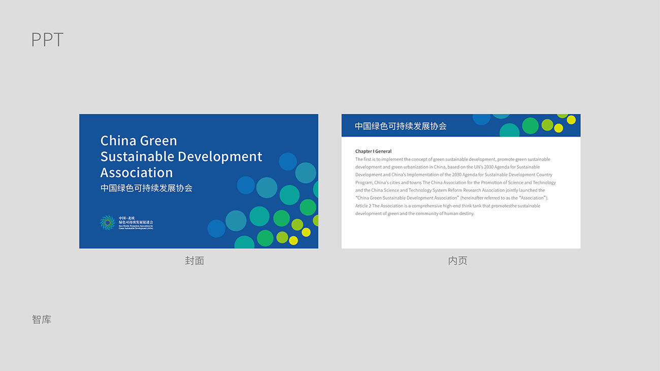Click the blue circle in inner page header

481,119
